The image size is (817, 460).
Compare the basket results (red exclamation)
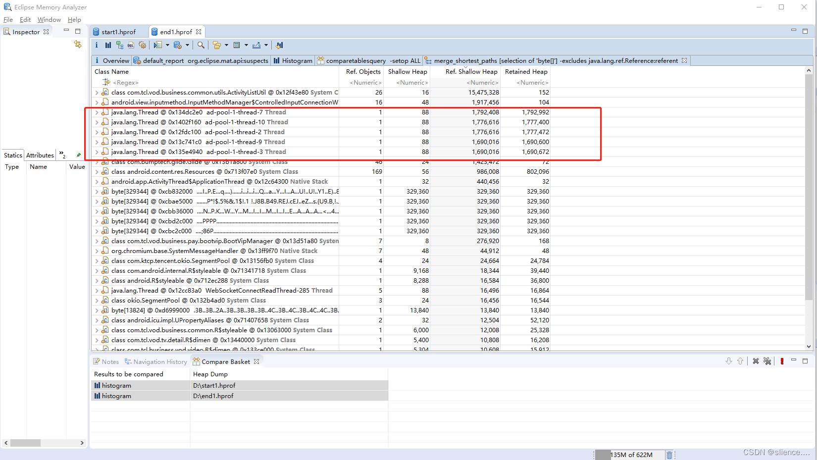(x=782, y=361)
